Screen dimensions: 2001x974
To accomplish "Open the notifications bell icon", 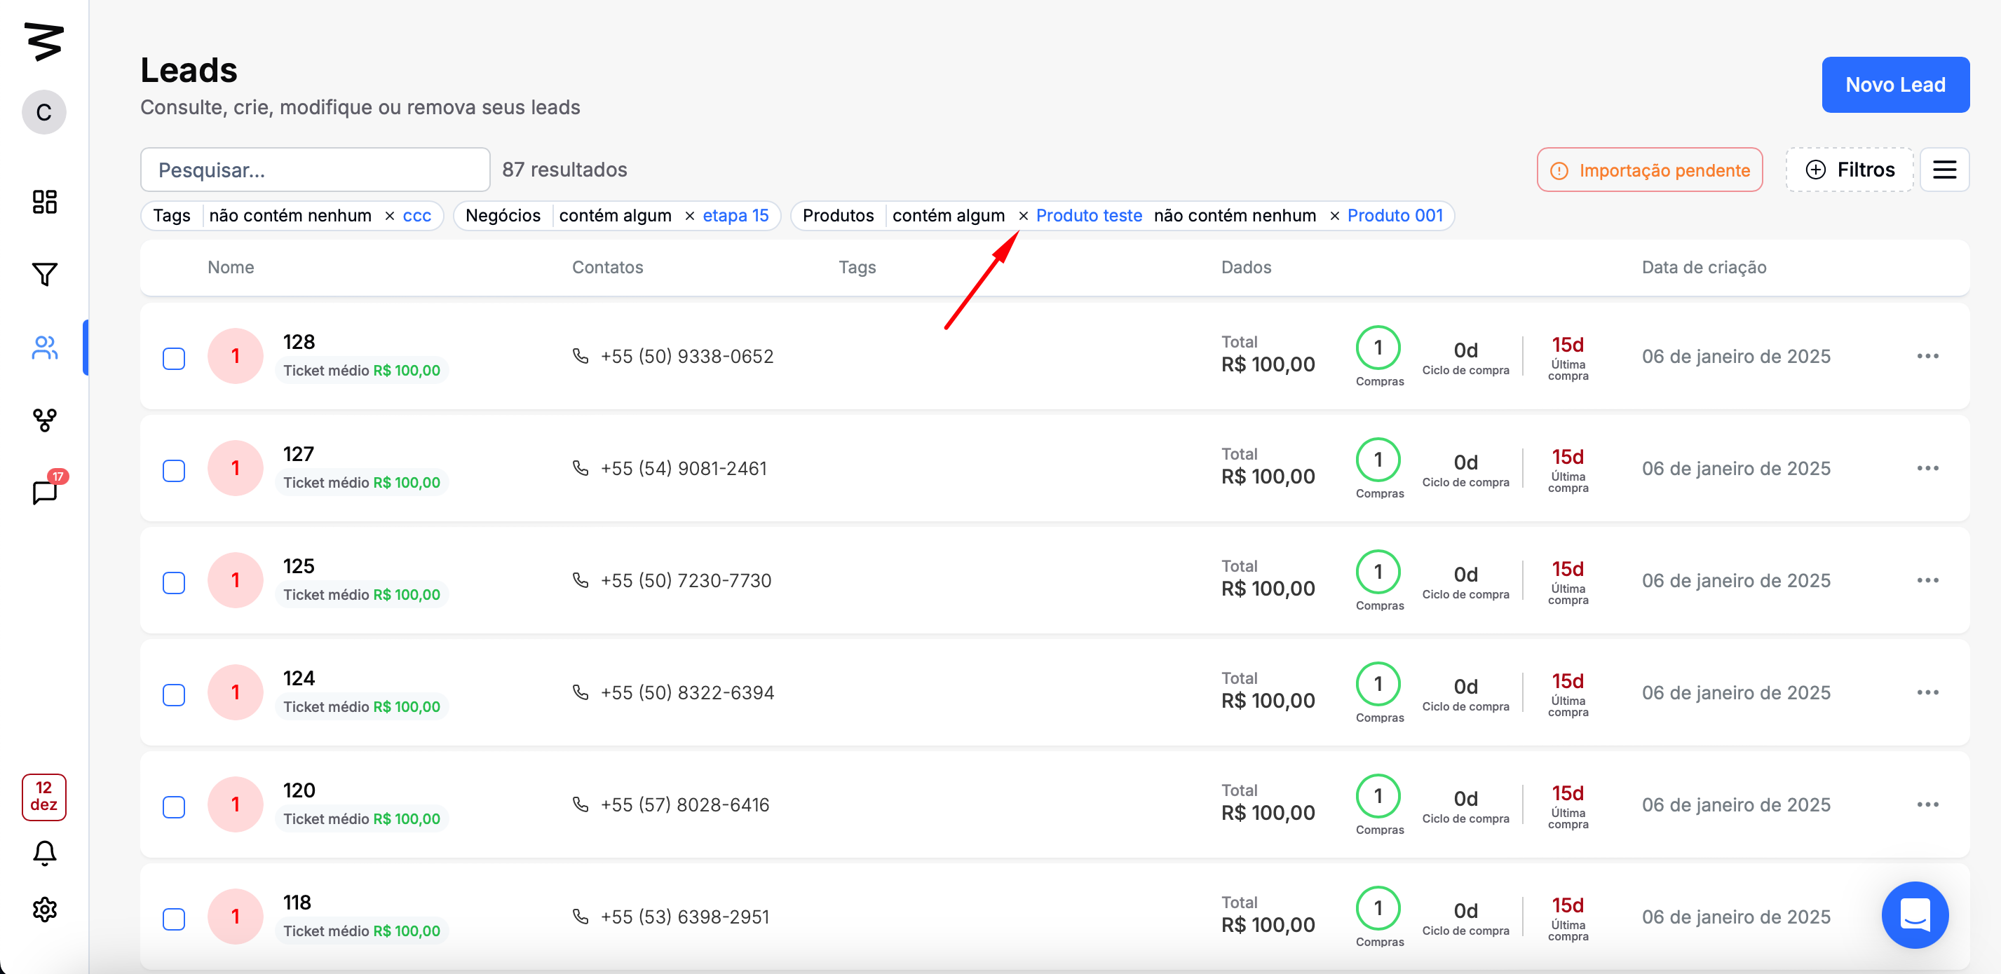I will click(44, 853).
